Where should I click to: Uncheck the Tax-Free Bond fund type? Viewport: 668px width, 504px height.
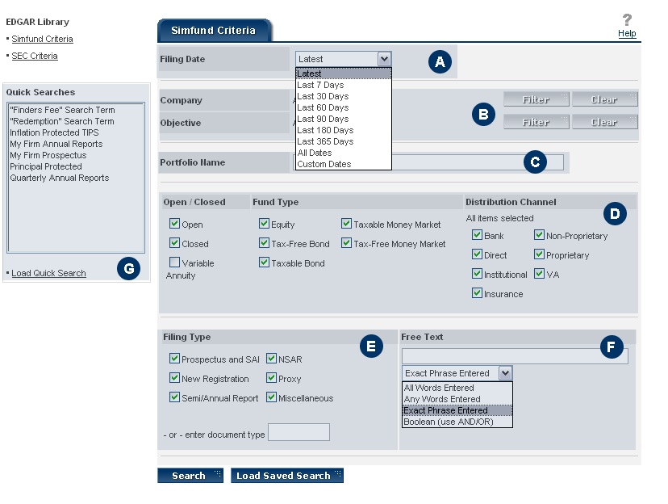264,243
